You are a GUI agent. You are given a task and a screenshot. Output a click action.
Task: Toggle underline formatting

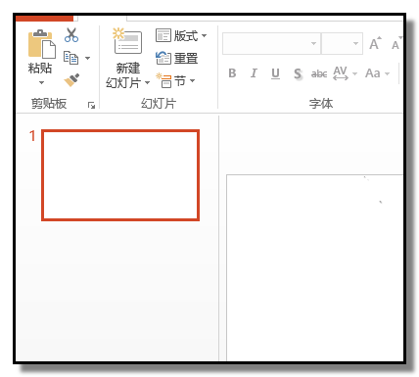275,73
